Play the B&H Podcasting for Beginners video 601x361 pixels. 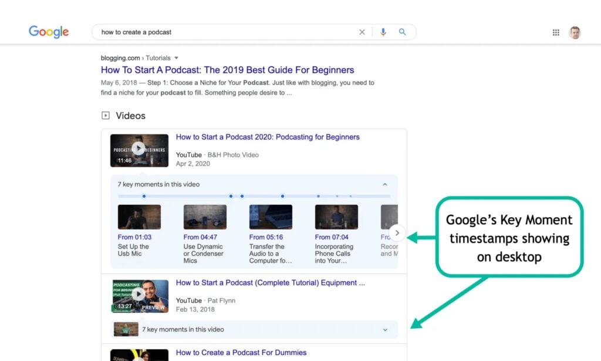click(x=139, y=150)
